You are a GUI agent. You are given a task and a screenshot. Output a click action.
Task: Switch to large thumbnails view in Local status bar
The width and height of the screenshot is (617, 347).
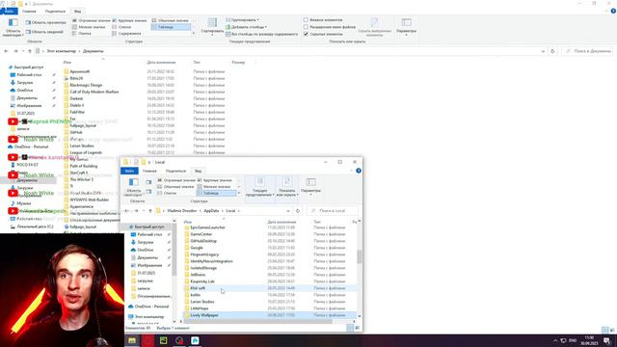pos(358,328)
